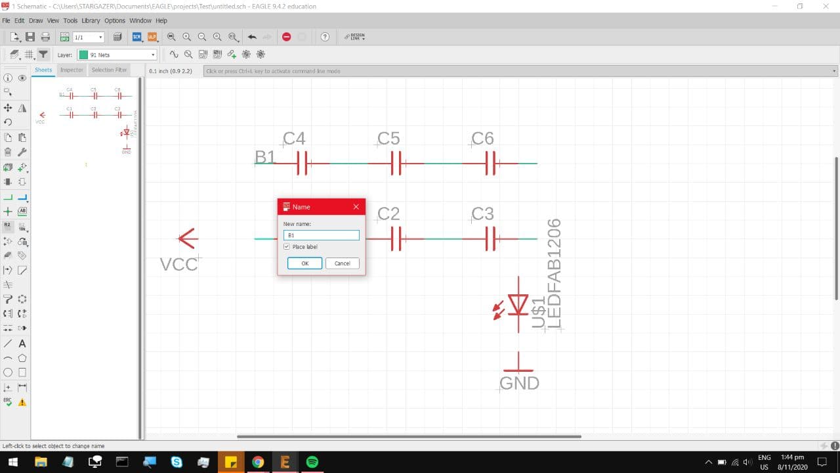Click the Zoom to fit icon
This screenshot has height=473, width=840.
[x=172, y=37]
